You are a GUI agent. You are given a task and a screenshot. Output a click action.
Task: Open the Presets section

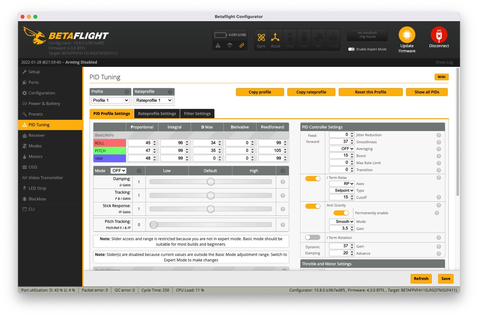click(x=50, y=114)
